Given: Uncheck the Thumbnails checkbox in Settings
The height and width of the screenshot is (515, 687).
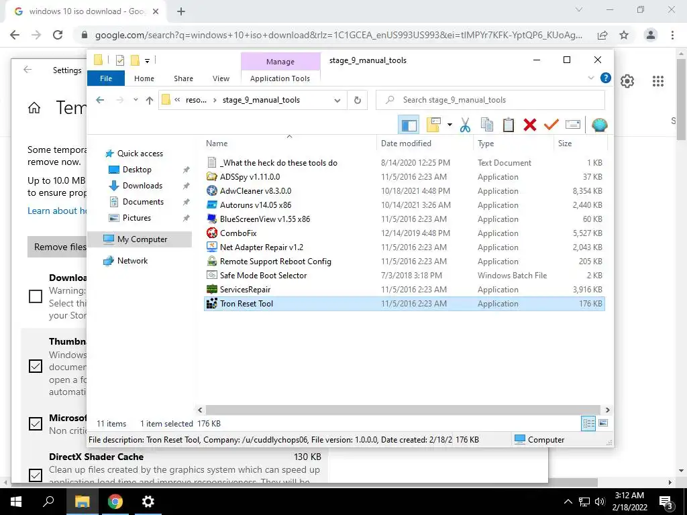Looking at the screenshot, I should tap(36, 365).
